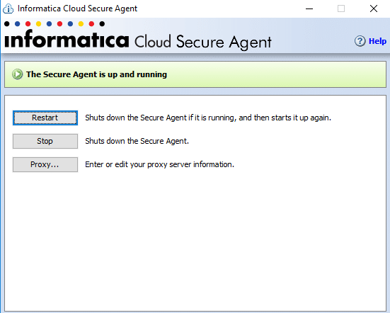Click the Restart description text
390x313 pixels.
(208, 118)
